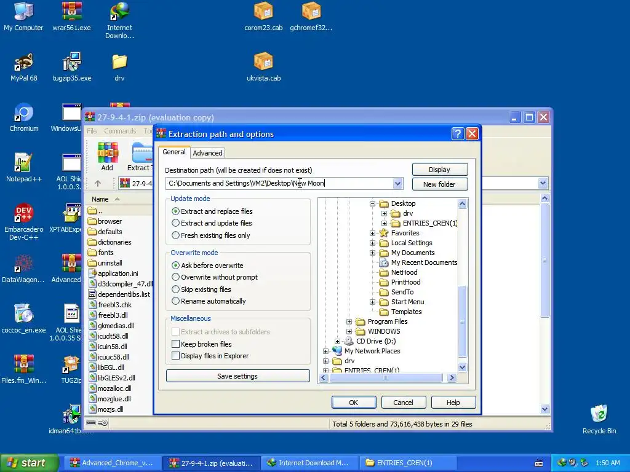The image size is (630, 472).
Task: Select Ask before overwrite option
Action: click(x=207, y=265)
